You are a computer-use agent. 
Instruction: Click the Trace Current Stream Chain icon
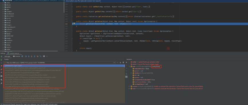[x=47, y=56]
